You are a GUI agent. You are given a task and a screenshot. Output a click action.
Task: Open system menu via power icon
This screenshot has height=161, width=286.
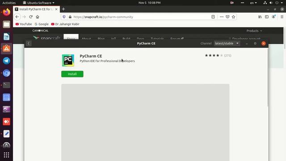[x=277, y=3]
